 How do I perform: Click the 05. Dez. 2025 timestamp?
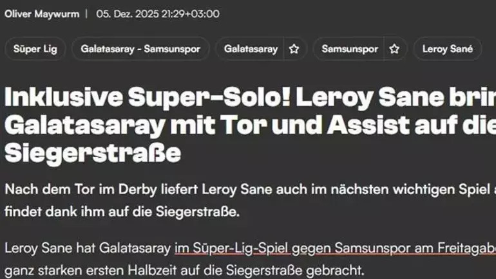(x=158, y=14)
